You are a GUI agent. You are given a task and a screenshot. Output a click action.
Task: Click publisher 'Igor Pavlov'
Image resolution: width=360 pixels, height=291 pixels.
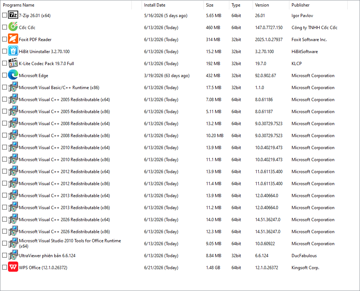click(302, 16)
